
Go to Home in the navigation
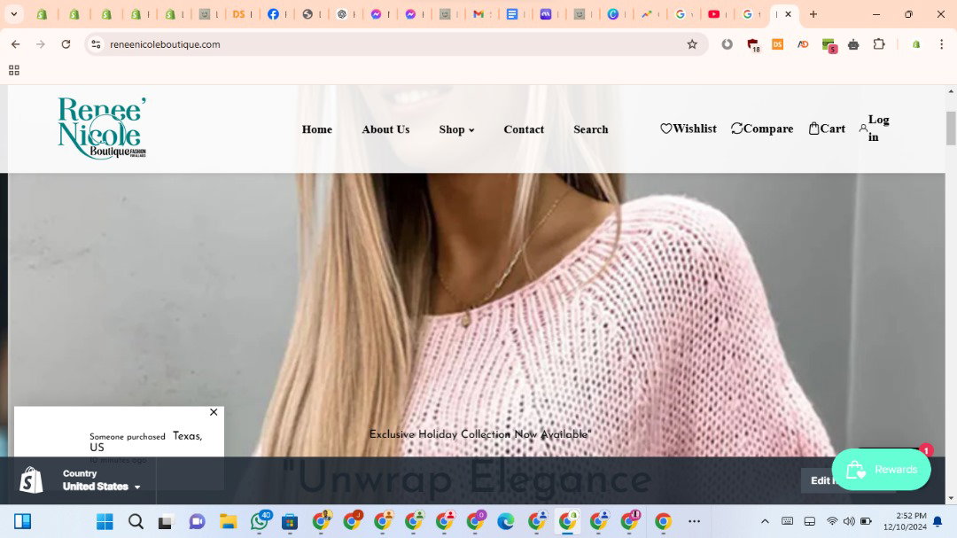pos(316,129)
